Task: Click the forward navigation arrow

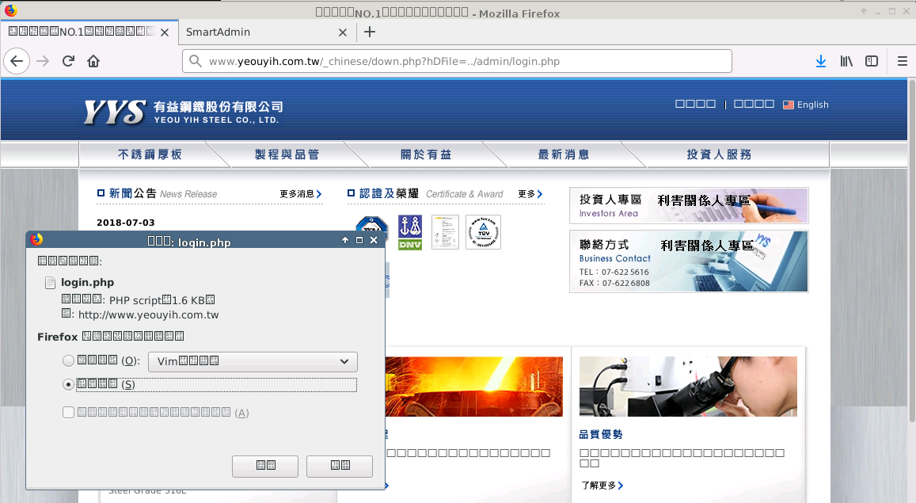Action: coord(43,61)
